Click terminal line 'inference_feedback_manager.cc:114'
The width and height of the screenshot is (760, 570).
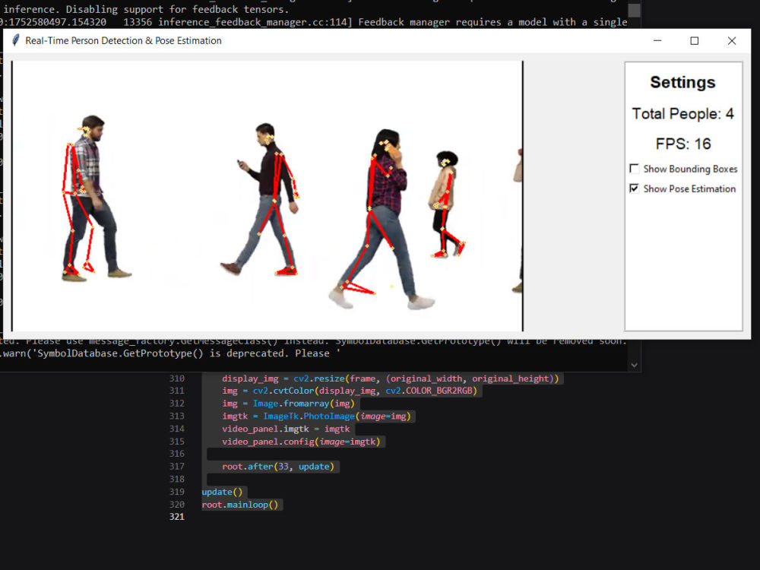click(x=255, y=22)
